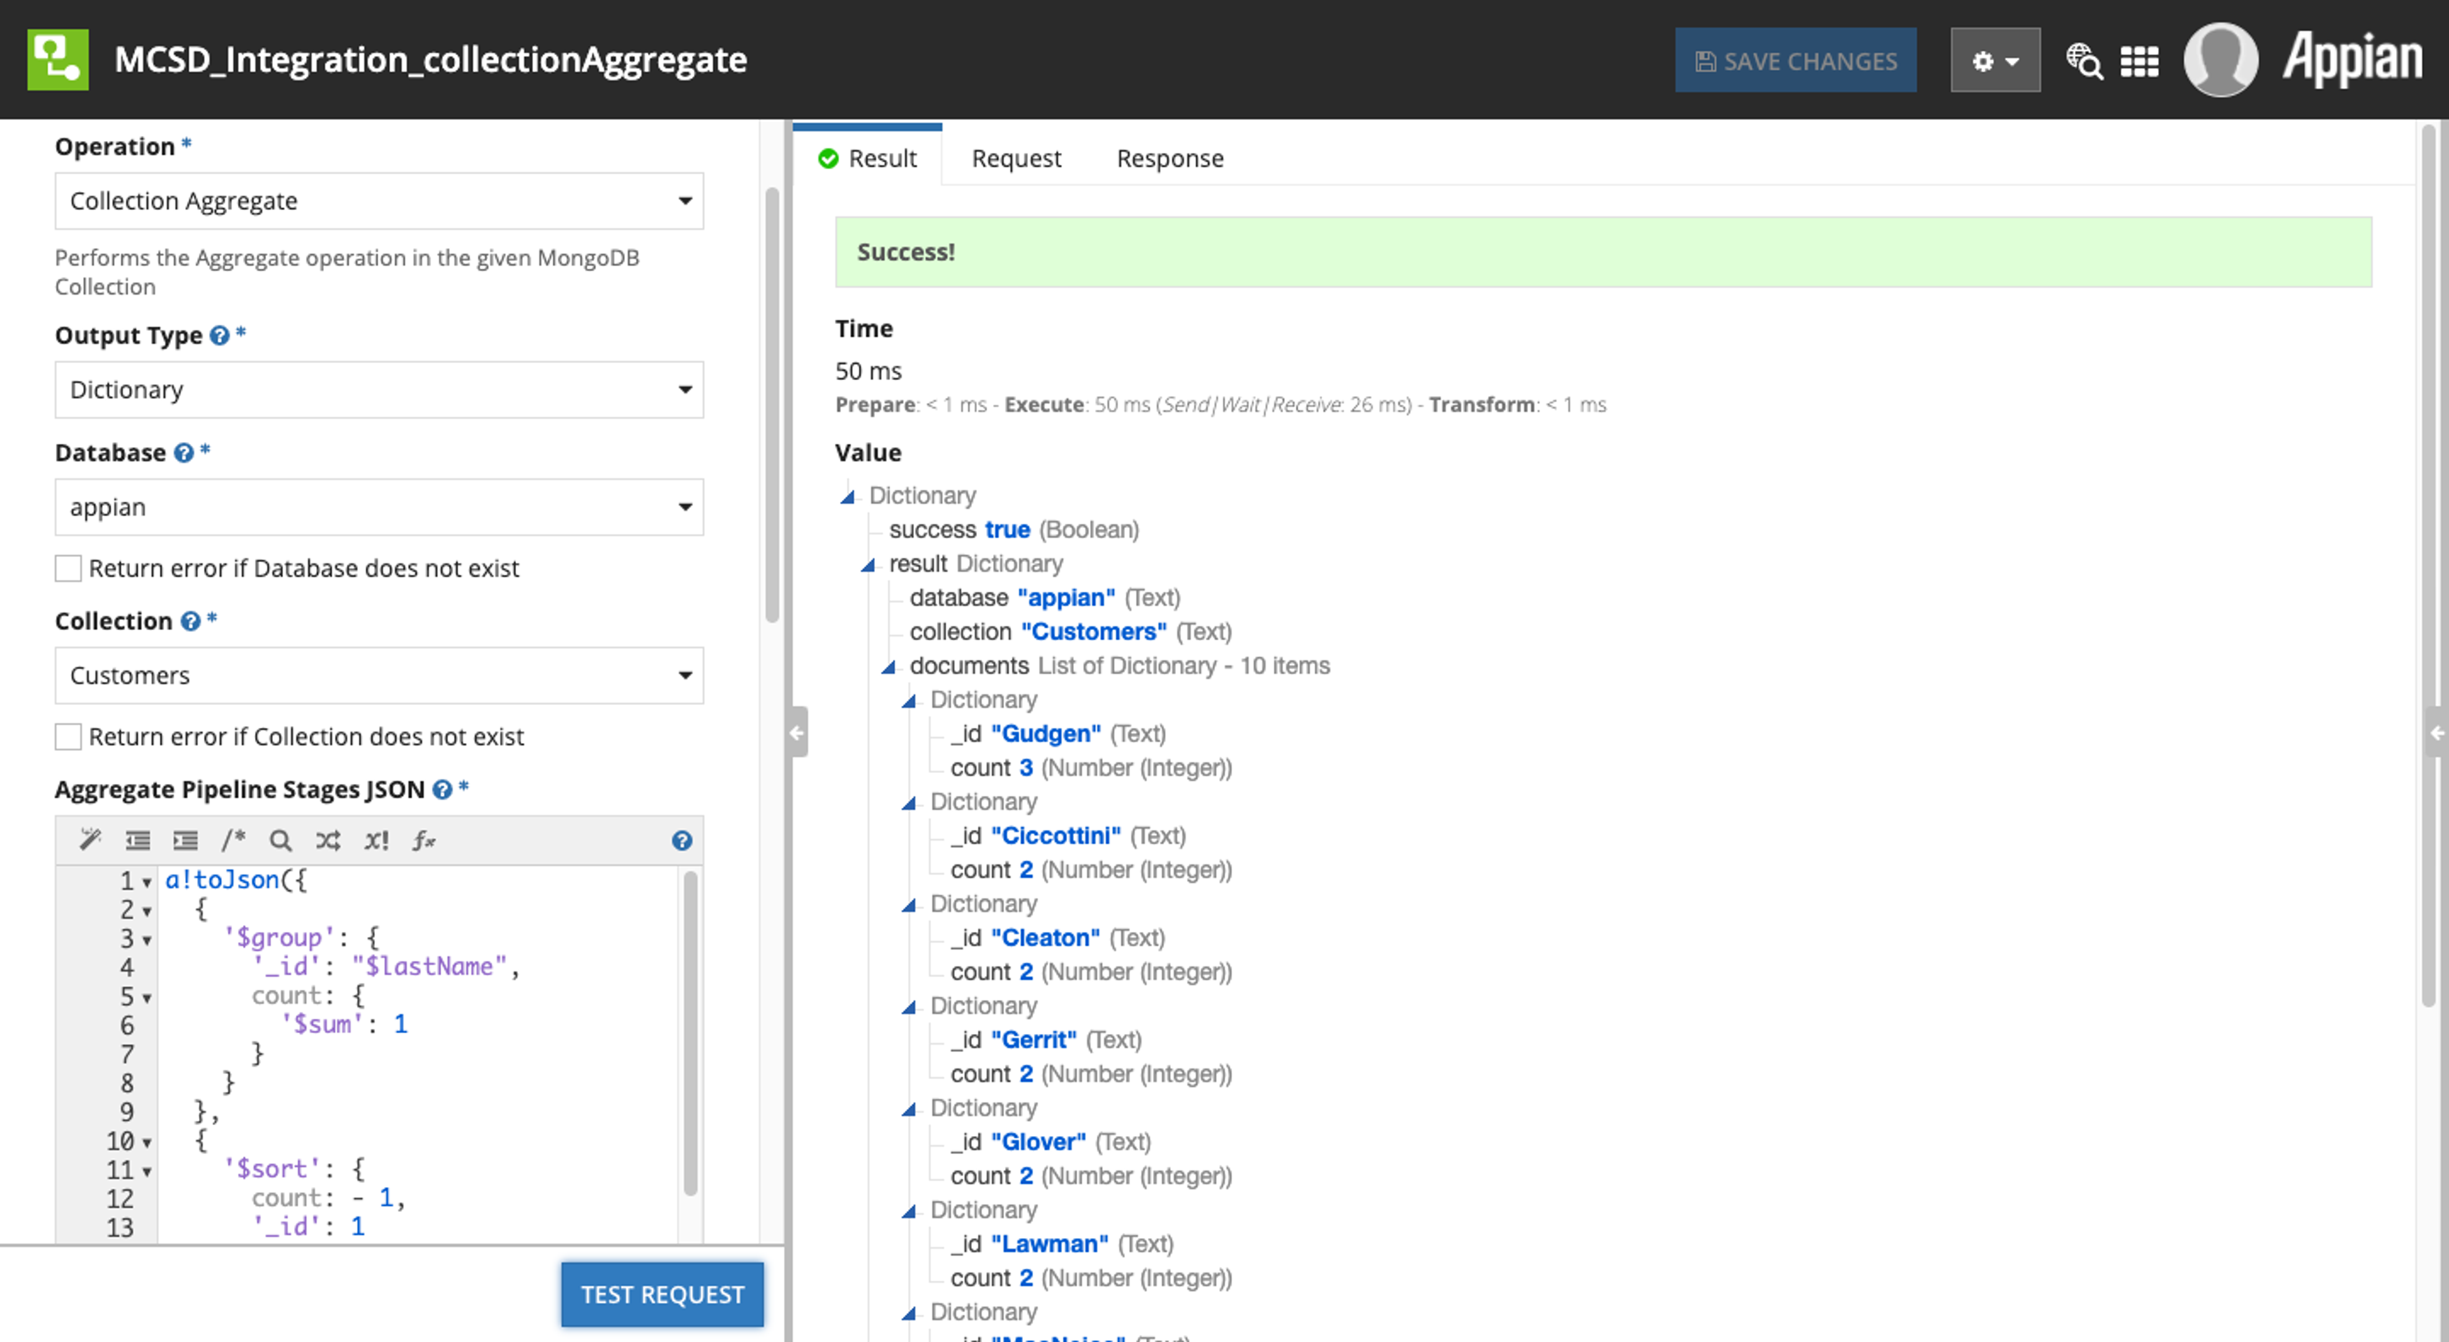2449x1342 pixels.
Task: Open the settings gear menu
Action: coord(1994,61)
